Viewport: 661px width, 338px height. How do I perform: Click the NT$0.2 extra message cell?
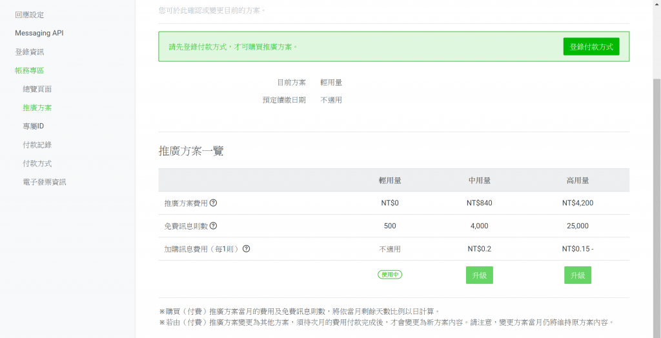pyautogui.click(x=480, y=248)
